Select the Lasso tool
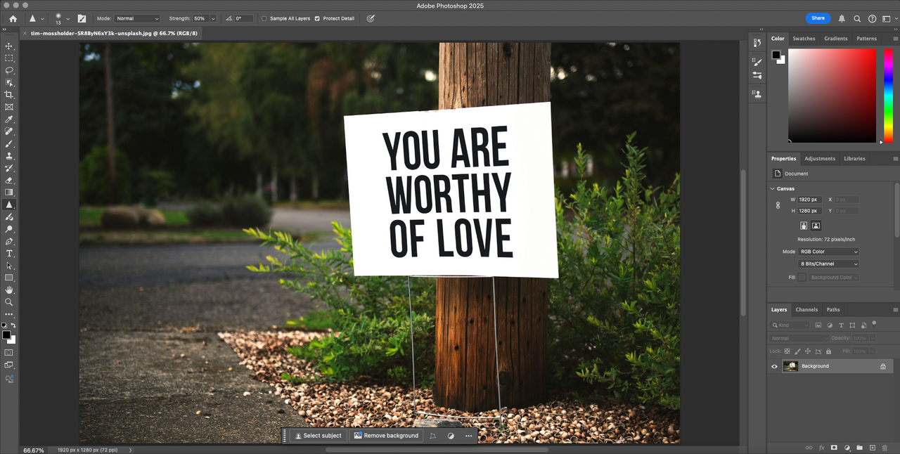 pyautogui.click(x=9, y=70)
